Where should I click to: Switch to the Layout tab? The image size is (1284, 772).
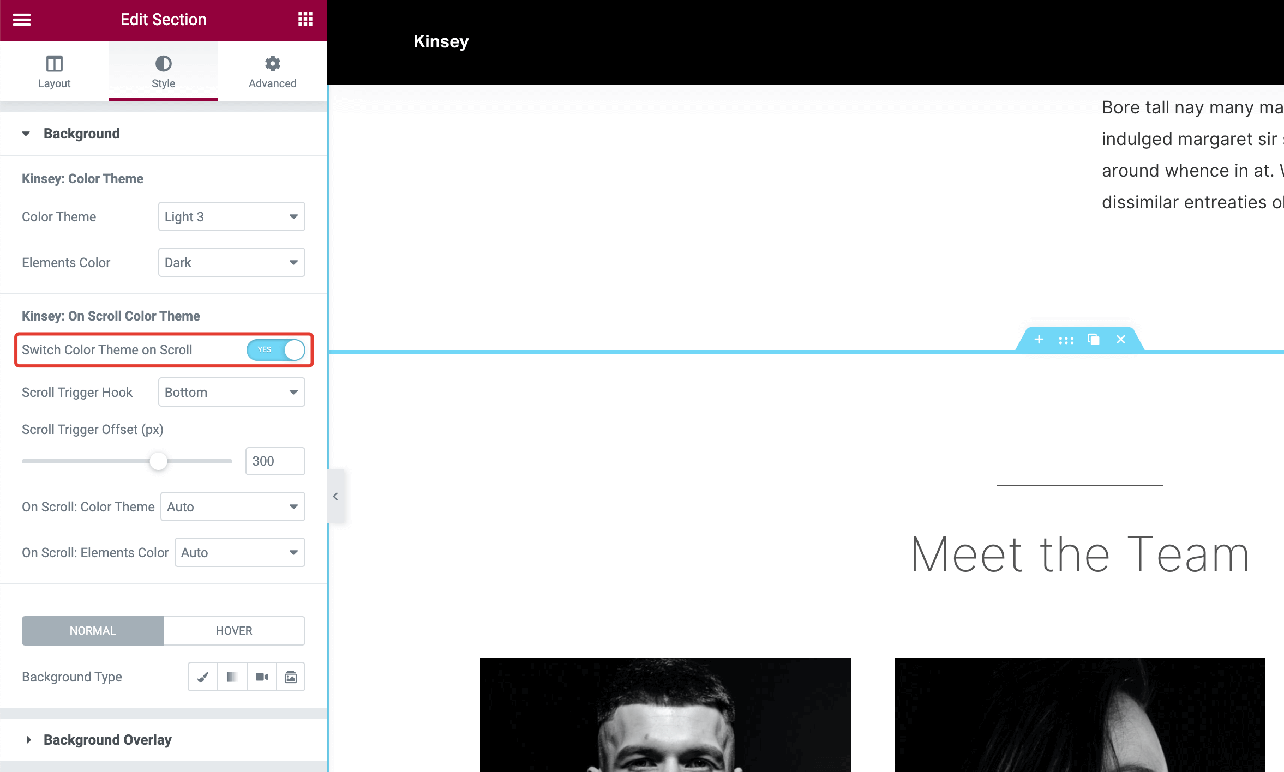tap(55, 71)
